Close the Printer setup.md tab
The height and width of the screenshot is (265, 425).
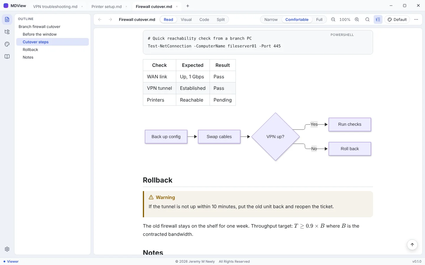click(126, 6)
